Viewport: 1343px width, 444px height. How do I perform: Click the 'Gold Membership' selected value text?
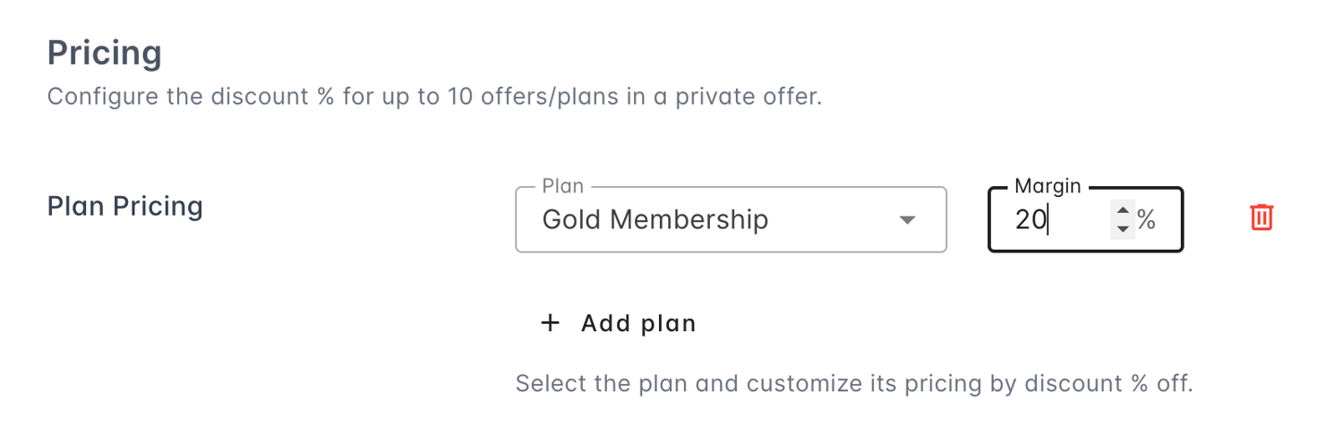click(x=654, y=219)
